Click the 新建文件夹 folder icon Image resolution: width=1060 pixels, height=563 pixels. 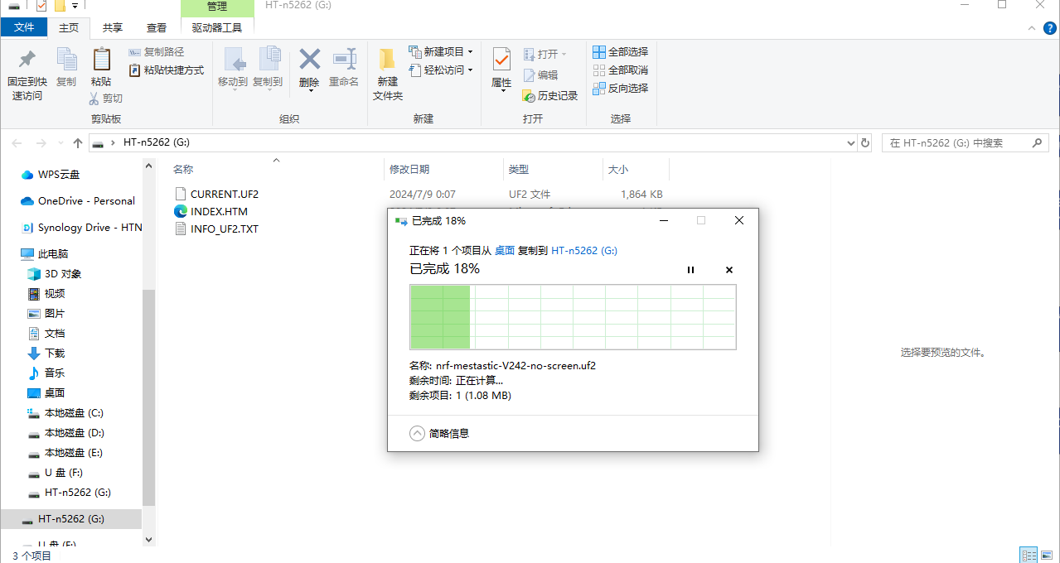[387, 60]
